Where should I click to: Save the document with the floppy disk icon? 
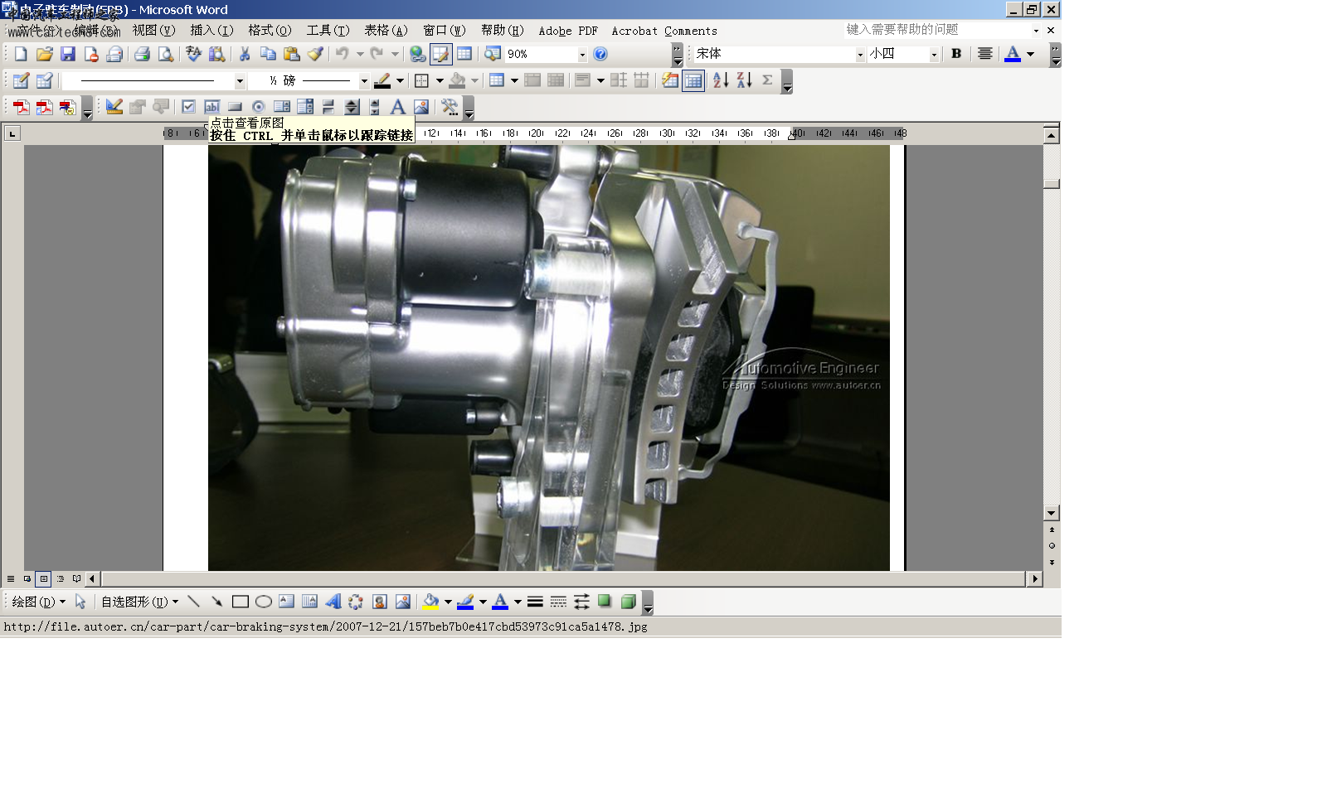68,54
